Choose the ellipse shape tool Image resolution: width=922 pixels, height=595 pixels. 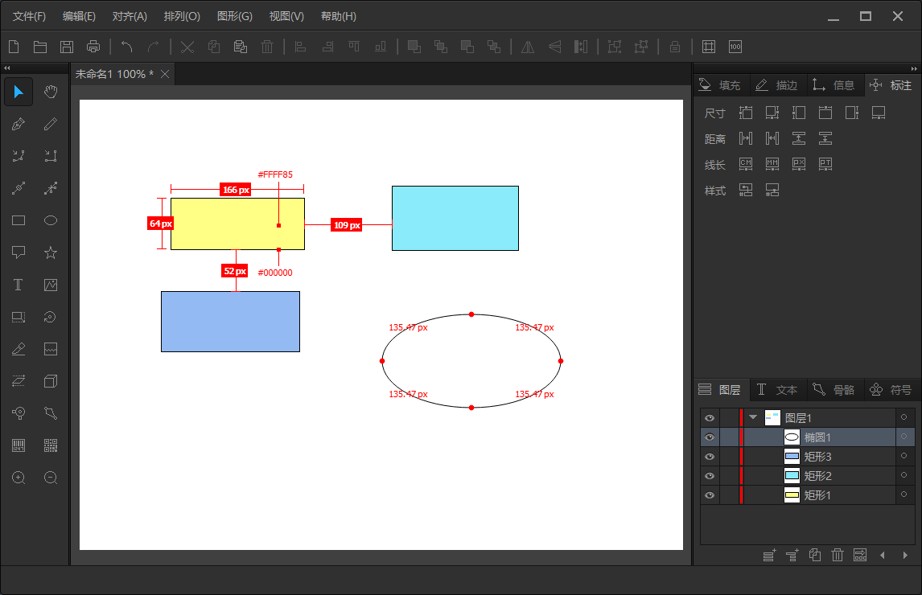[x=51, y=220]
